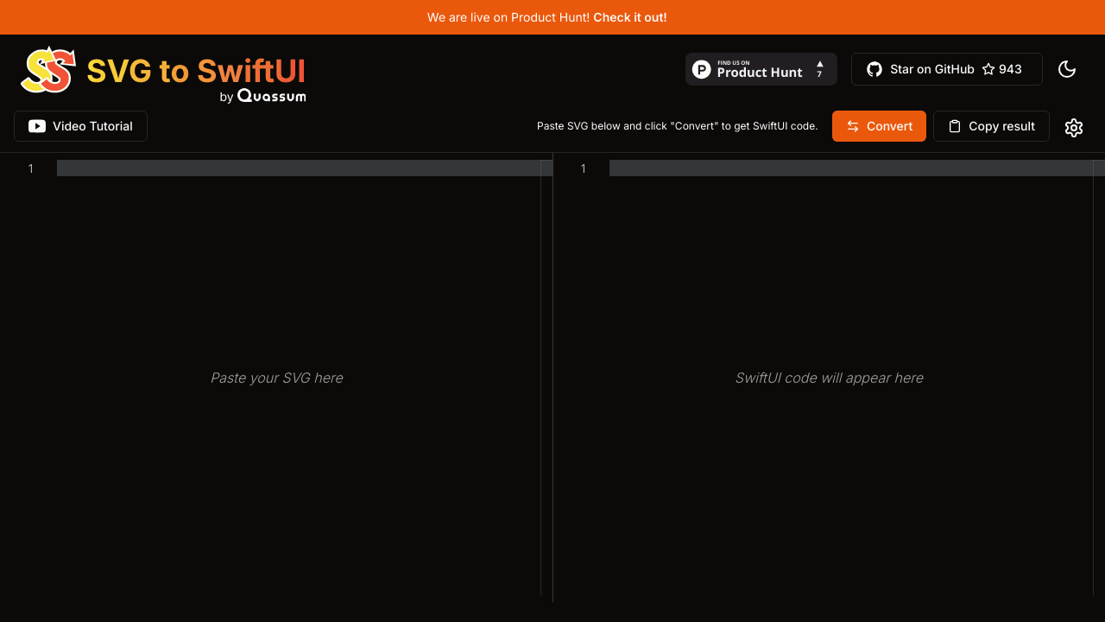Click the GitHub octocat icon
The height and width of the screenshot is (622, 1105).
[875, 69]
